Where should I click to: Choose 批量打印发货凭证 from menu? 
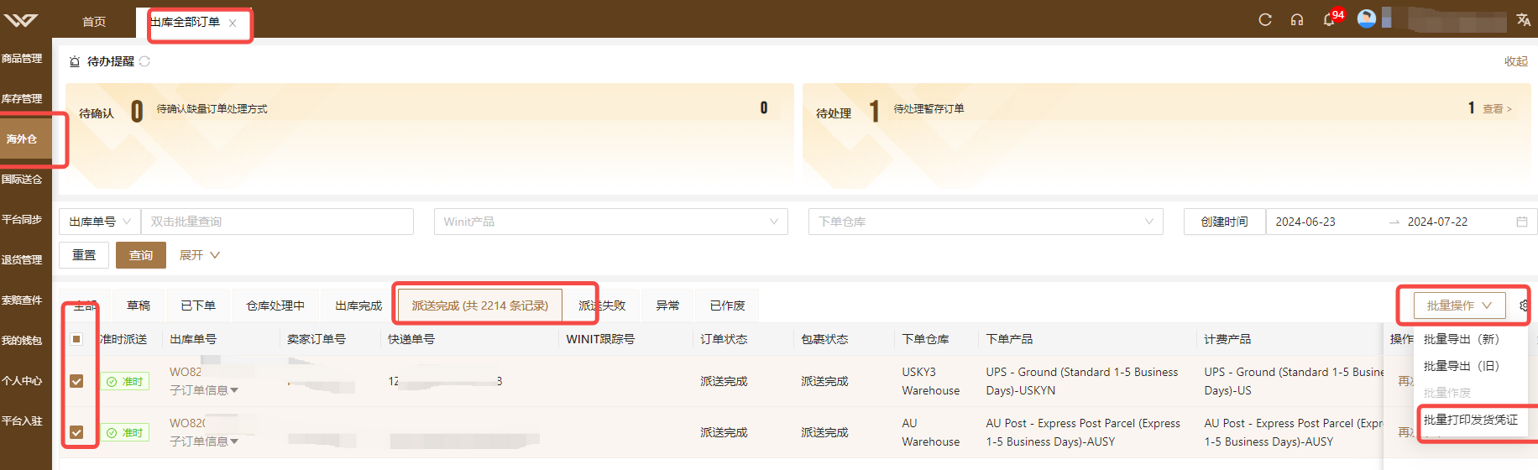[1471, 420]
